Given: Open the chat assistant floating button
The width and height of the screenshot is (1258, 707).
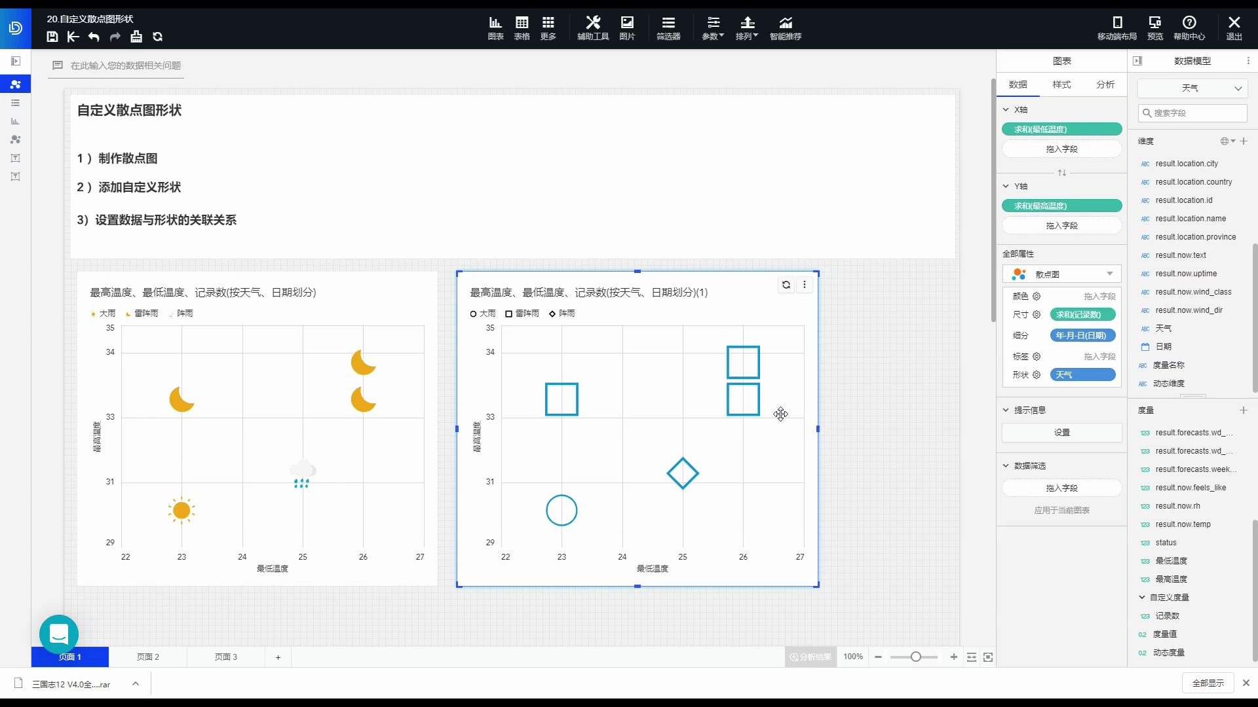Looking at the screenshot, I should pos(59,634).
